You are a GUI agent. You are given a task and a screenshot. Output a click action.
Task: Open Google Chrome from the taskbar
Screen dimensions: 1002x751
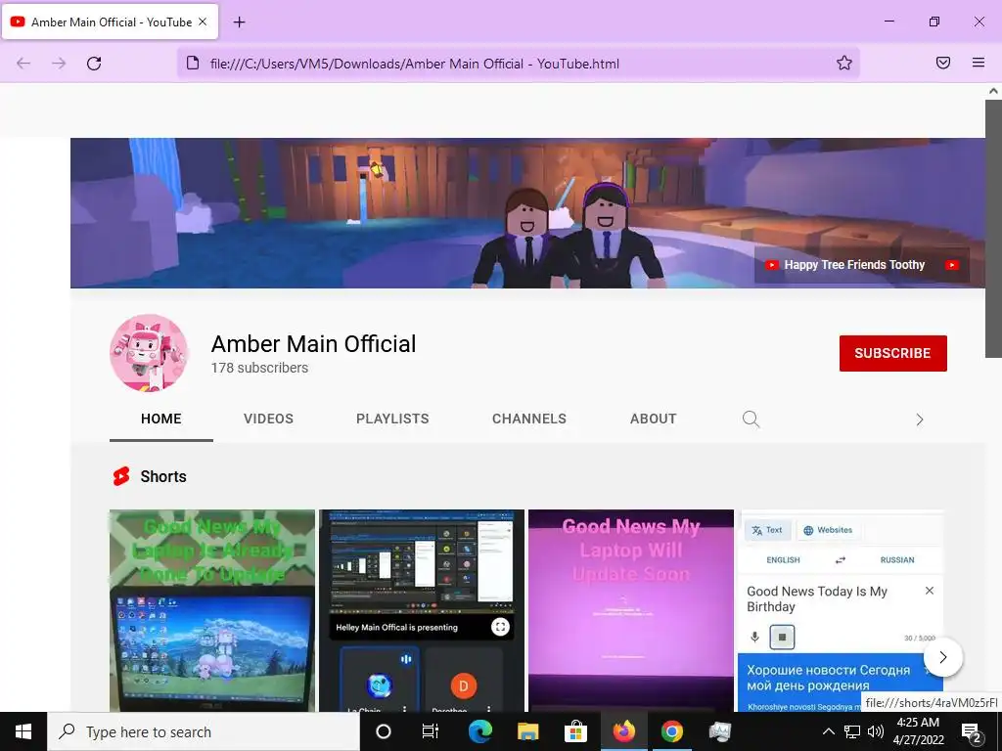click(671, 731)
